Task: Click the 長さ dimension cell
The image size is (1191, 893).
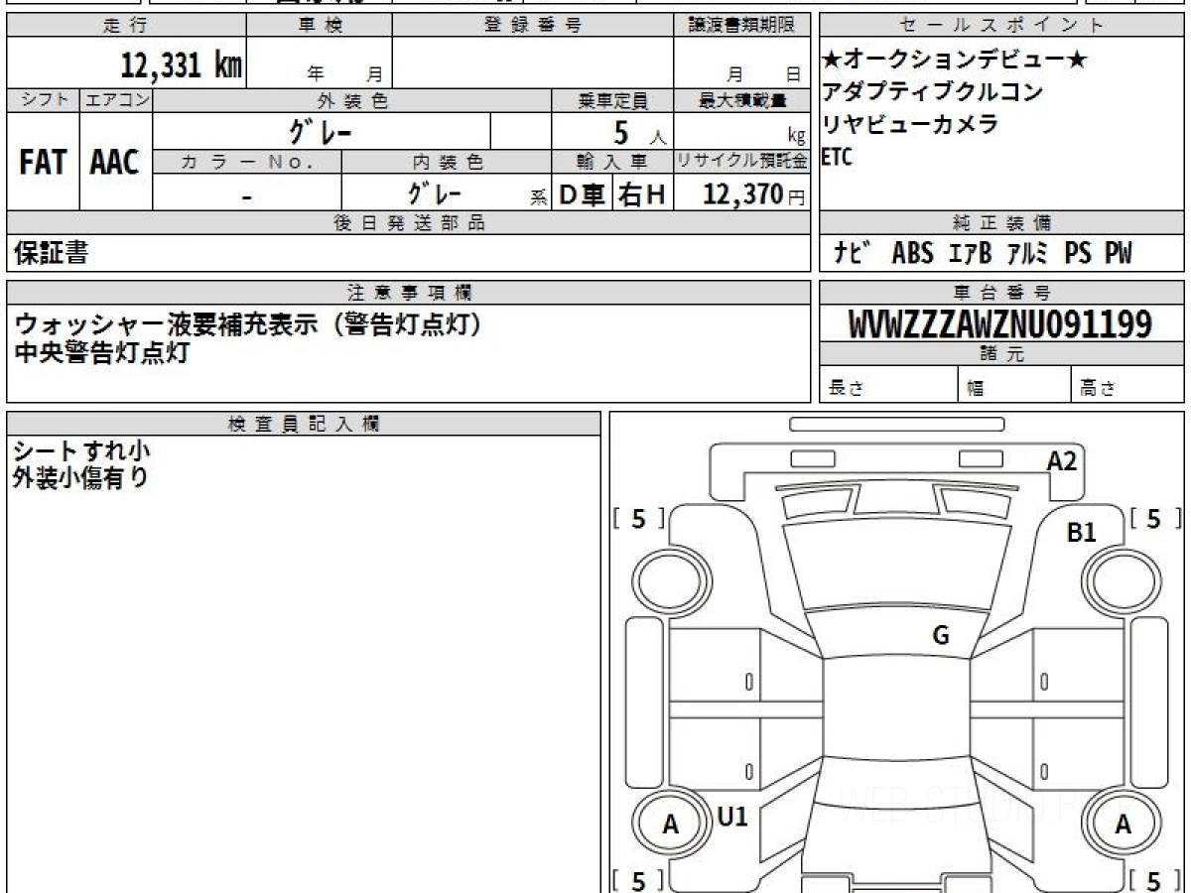Action: click(x=889, y=385)
